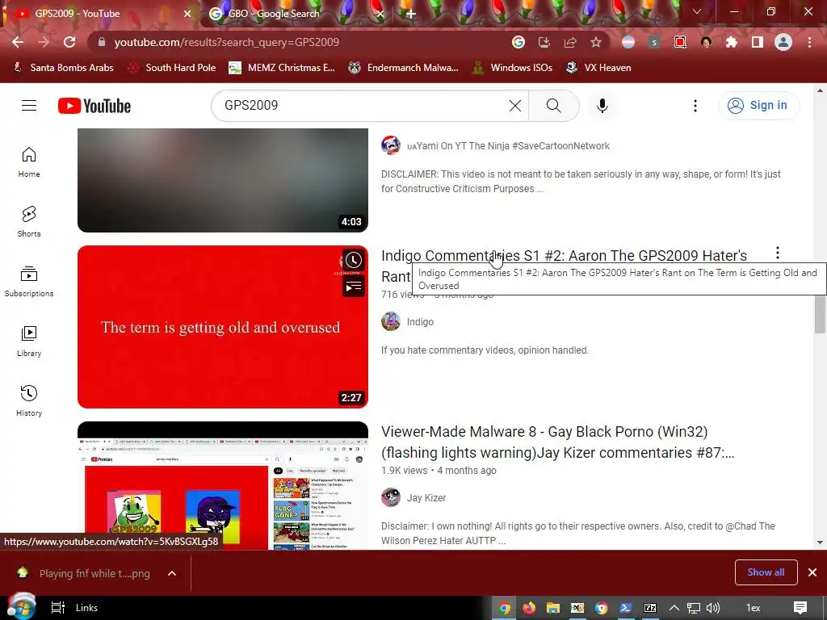827x620 pixels.
Task: Open volume control in system tray
Action: point(713,608)
